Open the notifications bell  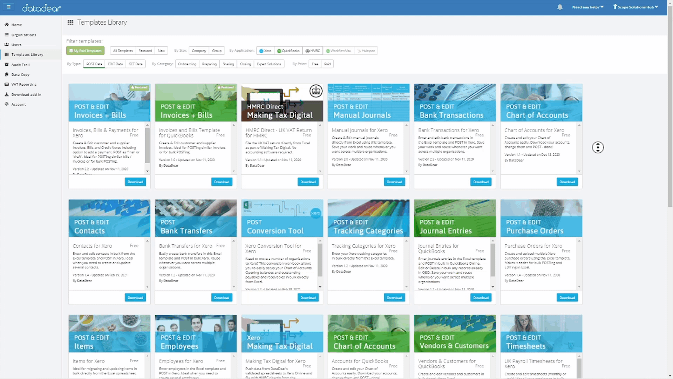(560, 7)
